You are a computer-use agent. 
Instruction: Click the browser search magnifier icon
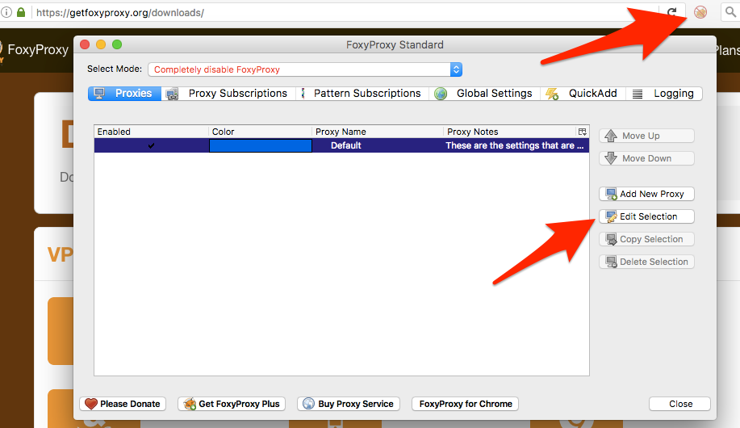(730, 12)
